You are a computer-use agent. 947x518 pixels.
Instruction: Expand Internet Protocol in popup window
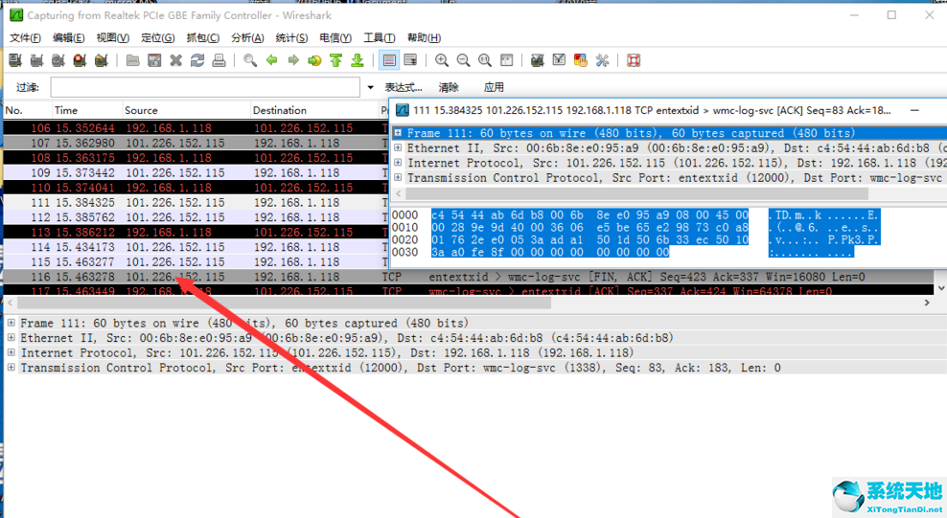click(398, 163)
